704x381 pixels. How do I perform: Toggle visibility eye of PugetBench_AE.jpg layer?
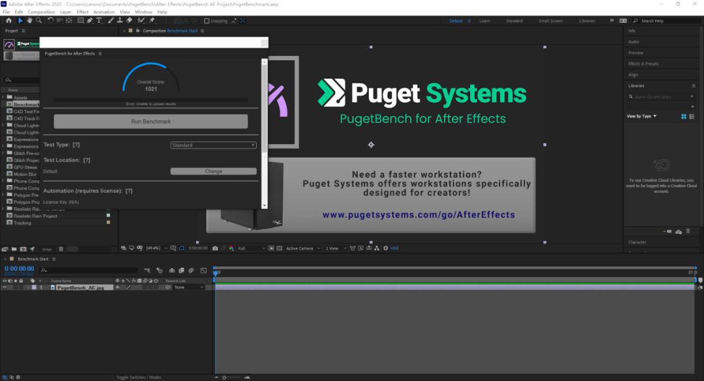pos(5,287)
